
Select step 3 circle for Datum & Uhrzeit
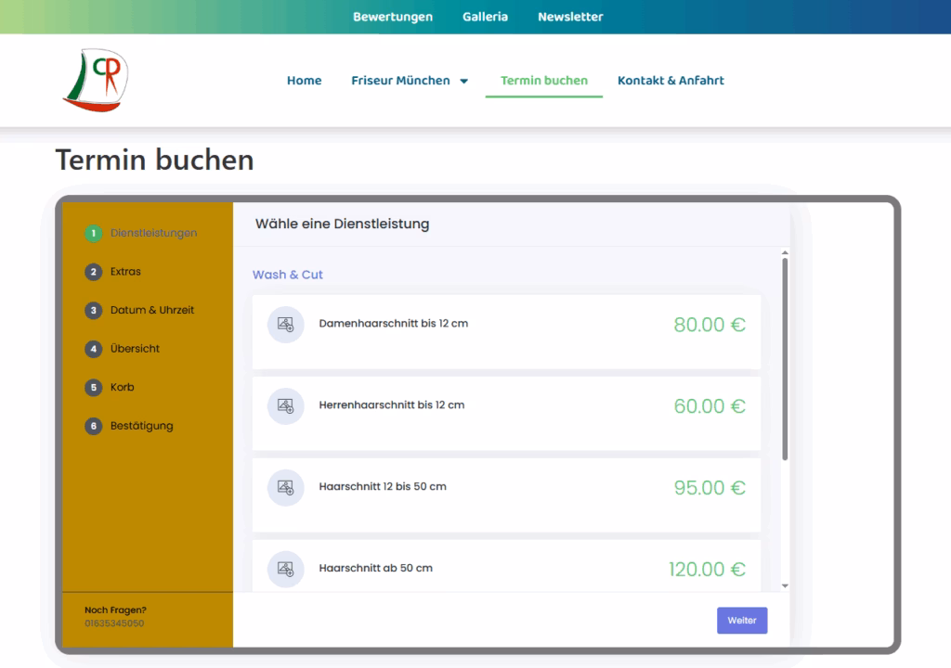(x=94, y=311)
